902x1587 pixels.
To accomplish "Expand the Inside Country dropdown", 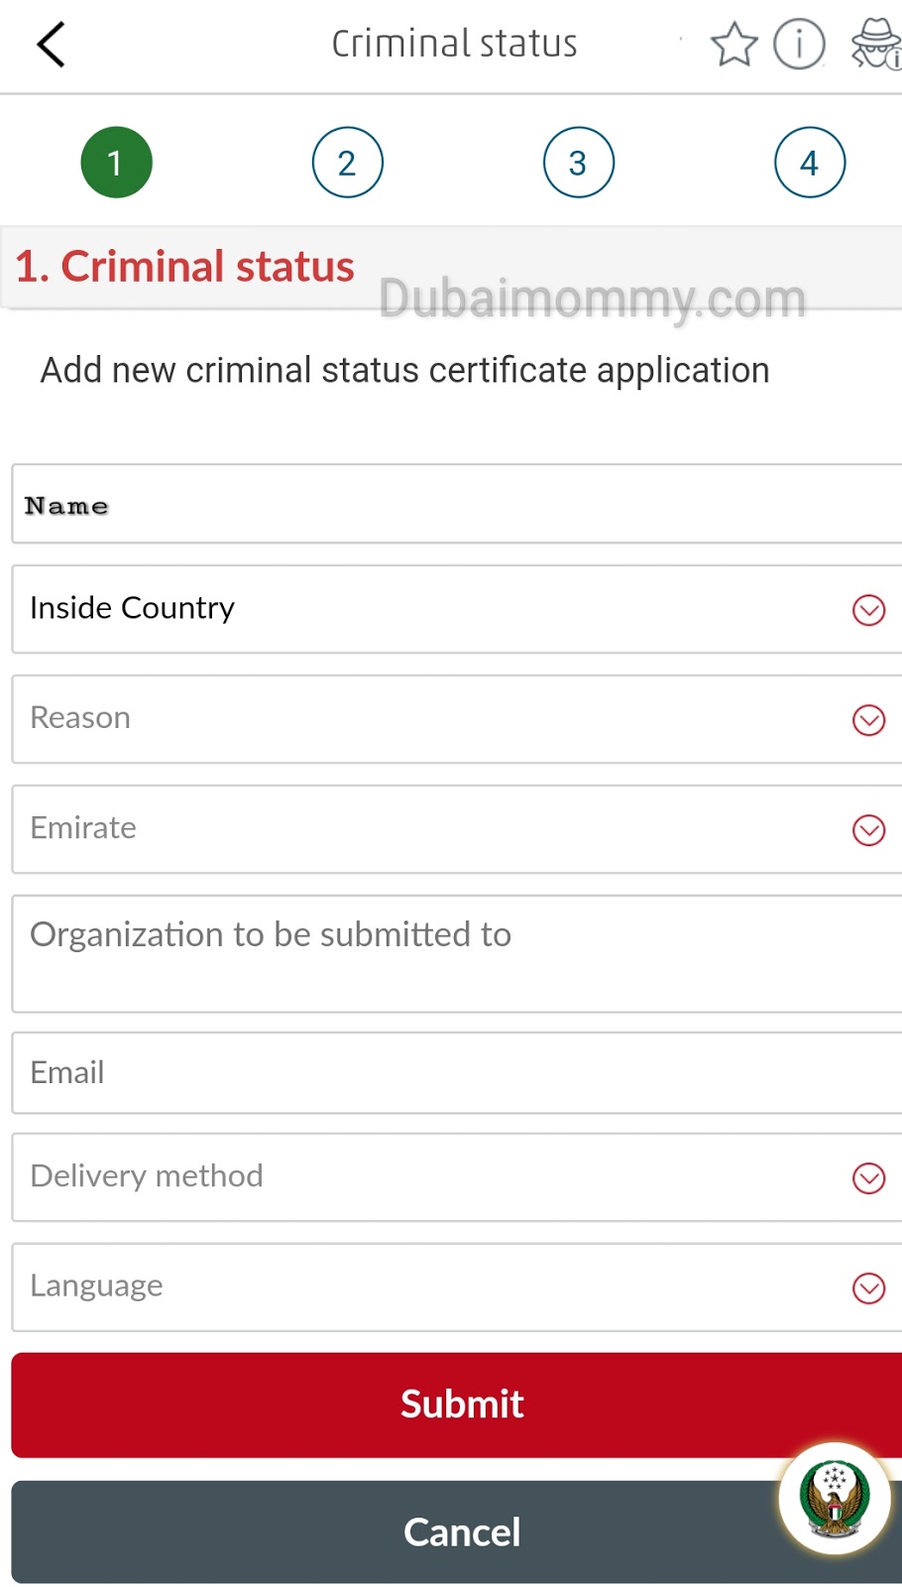I will [456, 609].
